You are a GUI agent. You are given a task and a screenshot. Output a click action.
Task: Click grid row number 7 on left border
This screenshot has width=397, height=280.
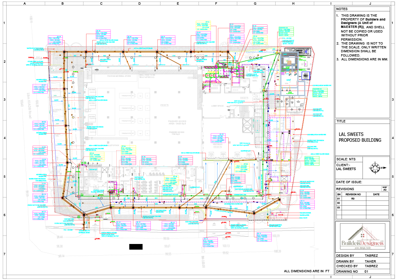pyautogui.click(x=4, y=254)
